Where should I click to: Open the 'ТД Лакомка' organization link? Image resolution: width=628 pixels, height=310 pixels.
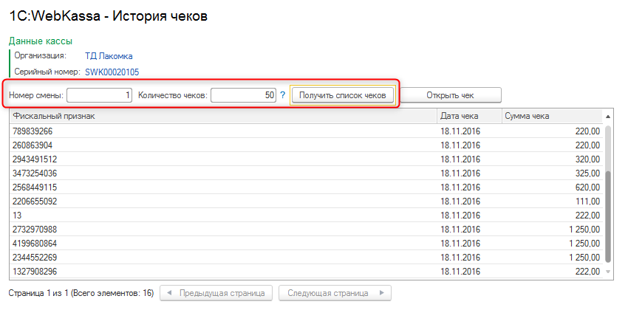(x=109, y=56)
